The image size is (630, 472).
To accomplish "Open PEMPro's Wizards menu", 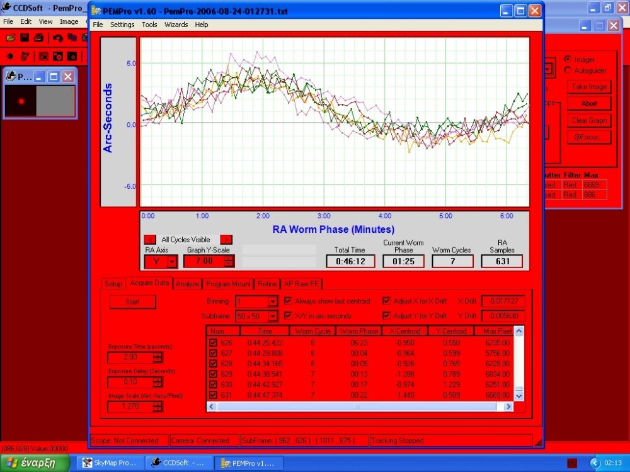I will (x=176, y=25).
